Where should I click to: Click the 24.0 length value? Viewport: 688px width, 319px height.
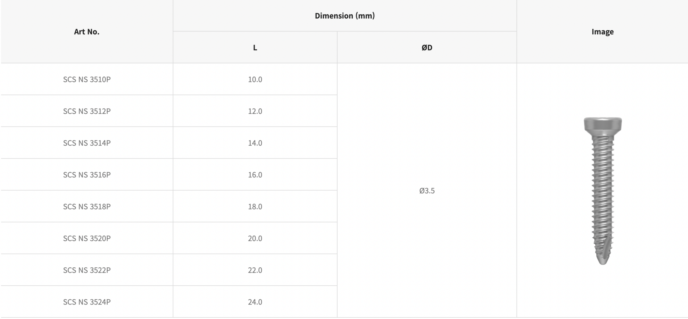(255, 302)
